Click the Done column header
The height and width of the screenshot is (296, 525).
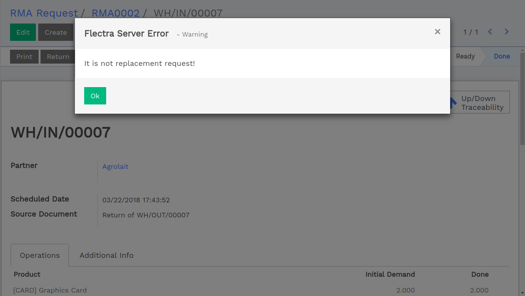coord(480,274)
